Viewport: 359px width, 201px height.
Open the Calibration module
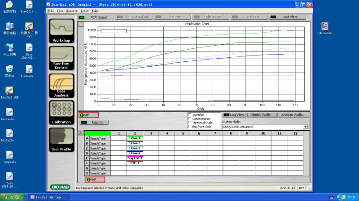[61, 113]
